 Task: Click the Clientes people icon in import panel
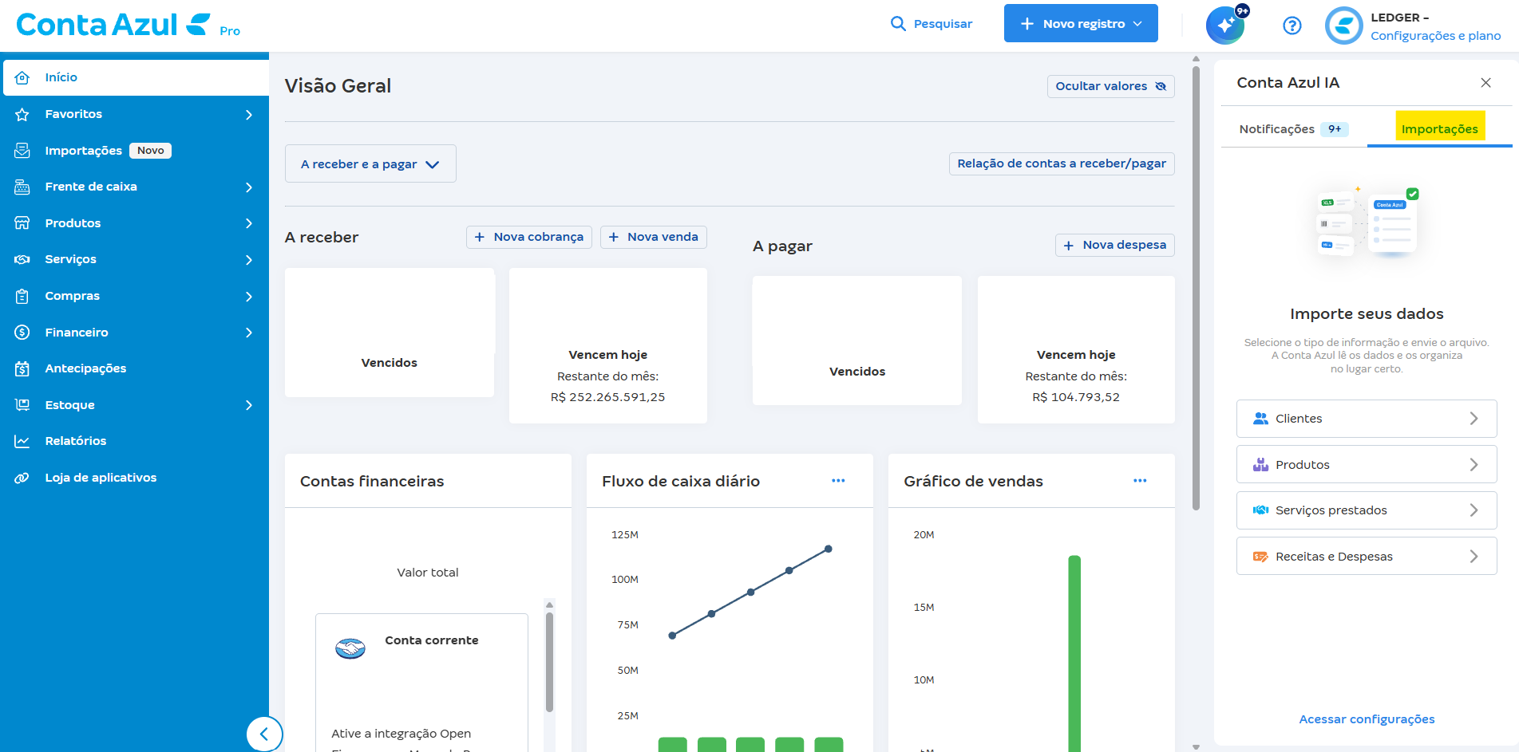pos(1260,419)
